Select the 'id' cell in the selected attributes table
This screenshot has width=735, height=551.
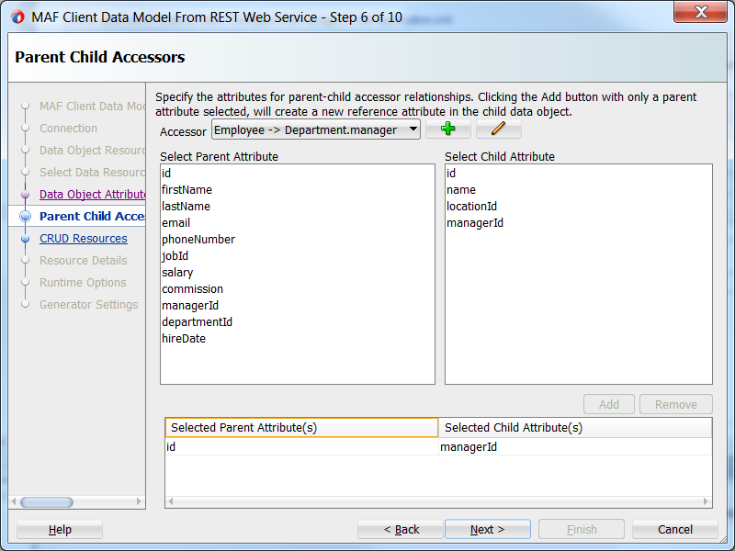(x=302, y=447)
